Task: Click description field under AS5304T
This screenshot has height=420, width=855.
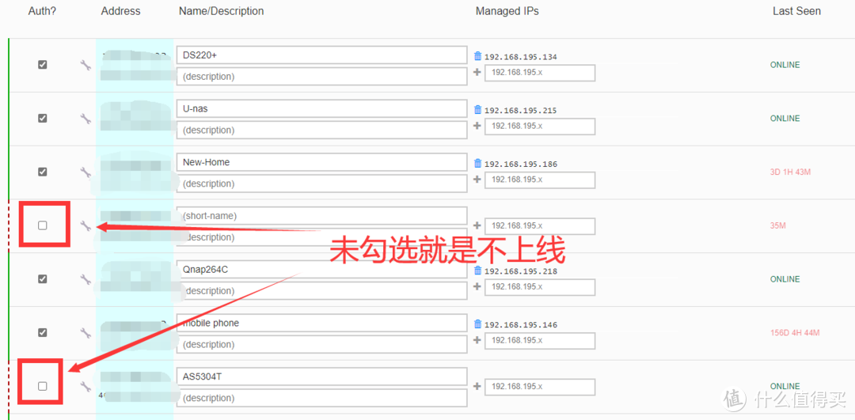Action: 321,398
